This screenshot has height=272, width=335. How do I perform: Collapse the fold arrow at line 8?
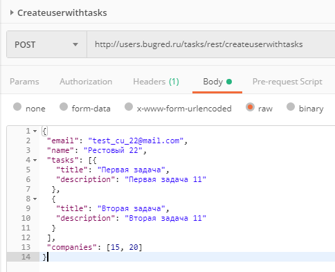[x=35, y=199]
